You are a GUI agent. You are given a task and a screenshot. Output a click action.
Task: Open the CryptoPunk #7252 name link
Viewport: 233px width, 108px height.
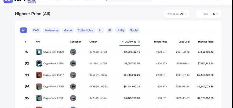pos(54,87)
